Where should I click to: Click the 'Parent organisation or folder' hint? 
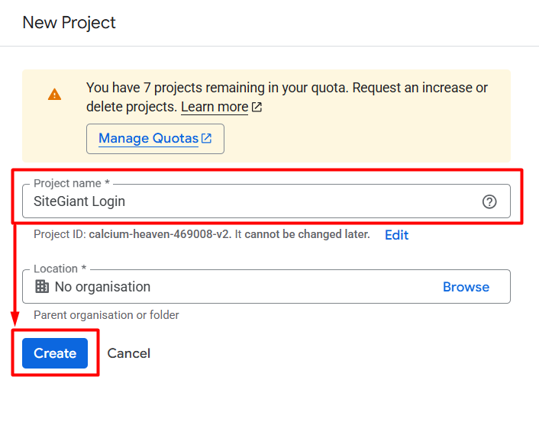click(106, 315)
